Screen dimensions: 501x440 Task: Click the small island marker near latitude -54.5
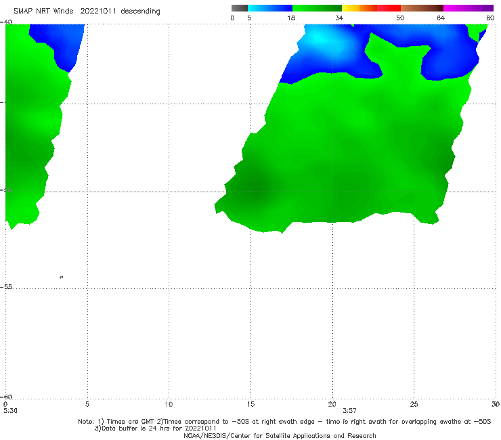[x=62, y=278]
